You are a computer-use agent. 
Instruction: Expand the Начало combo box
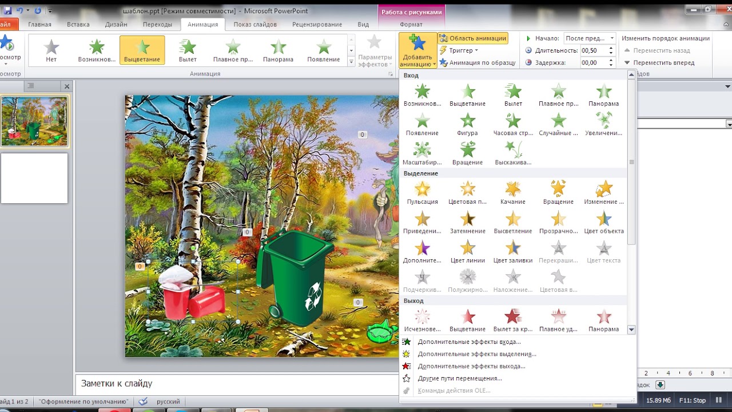point(612,38)
